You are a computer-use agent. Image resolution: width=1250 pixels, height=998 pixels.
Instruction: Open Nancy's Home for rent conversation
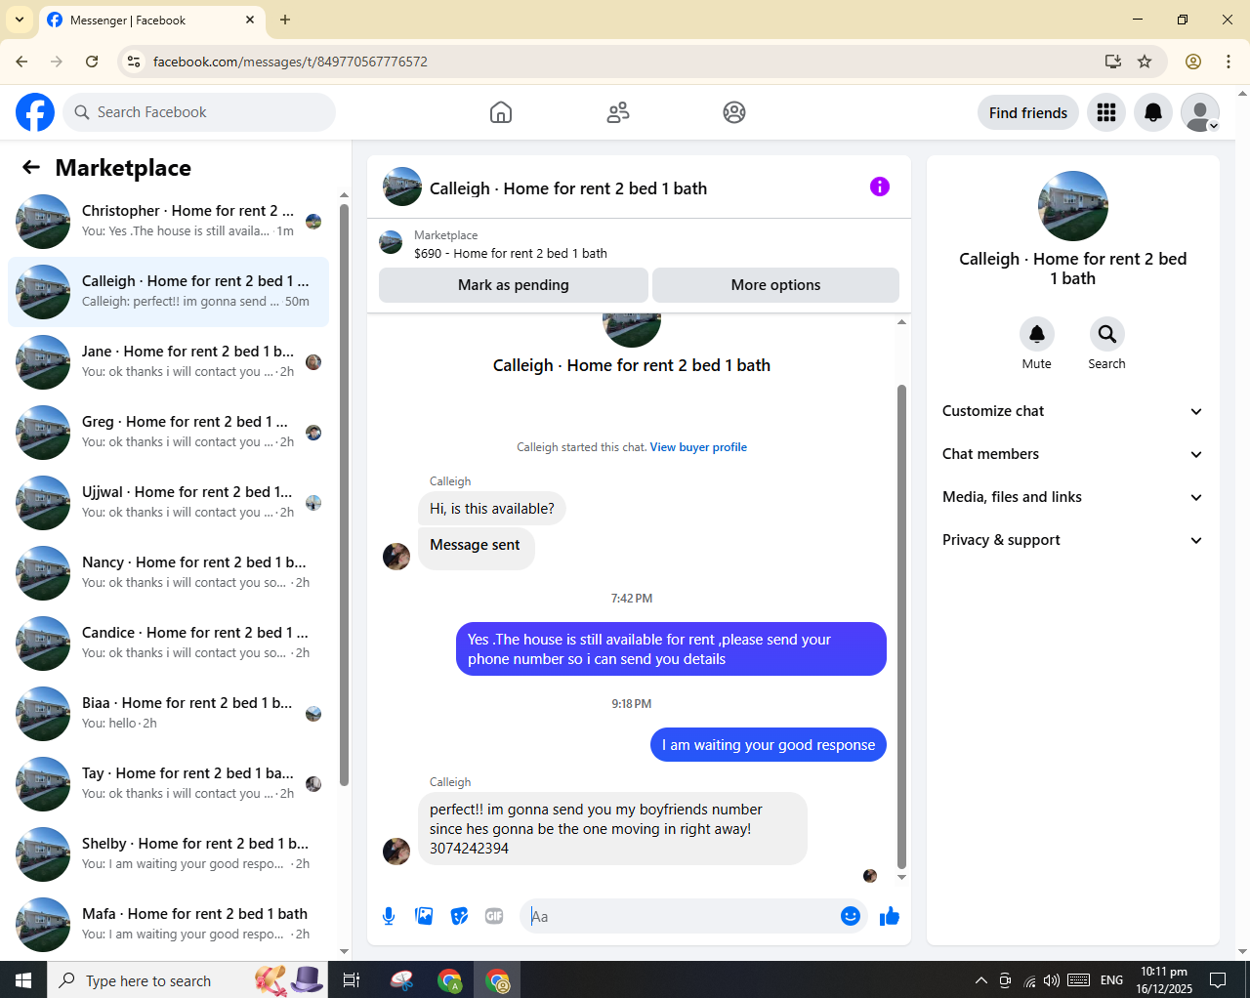coord(168,573)
